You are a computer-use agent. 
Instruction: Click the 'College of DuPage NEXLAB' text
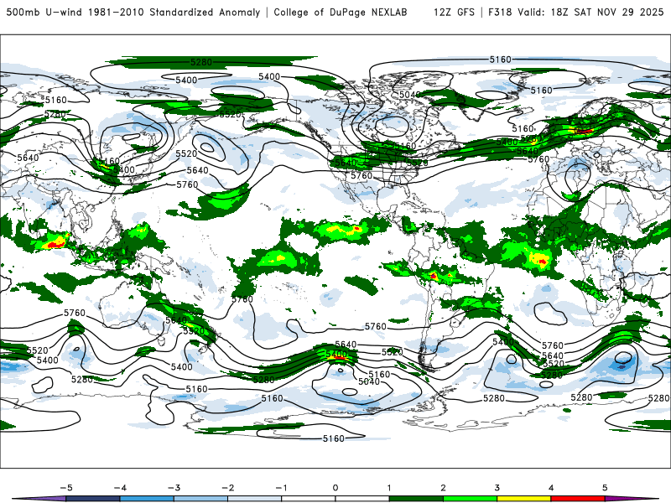[x=341, y=12]
